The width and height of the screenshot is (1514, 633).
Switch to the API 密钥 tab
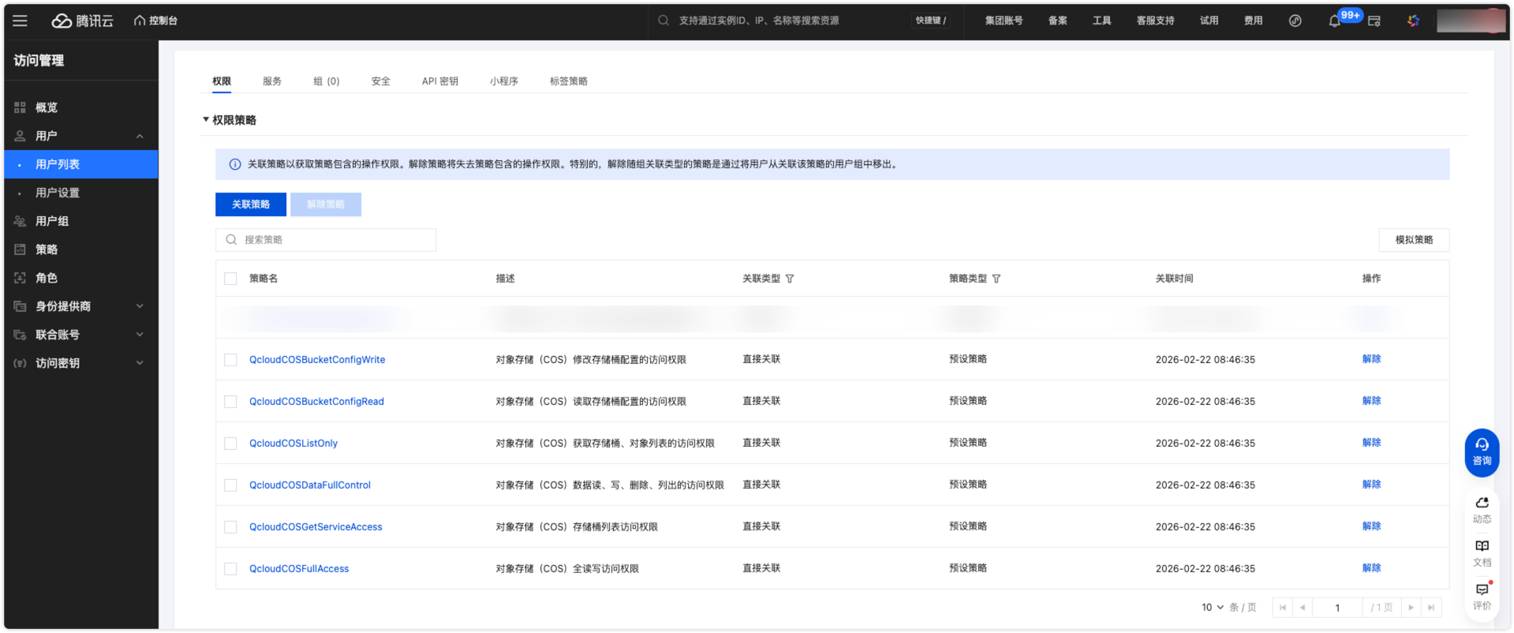(x=439, y=81)
